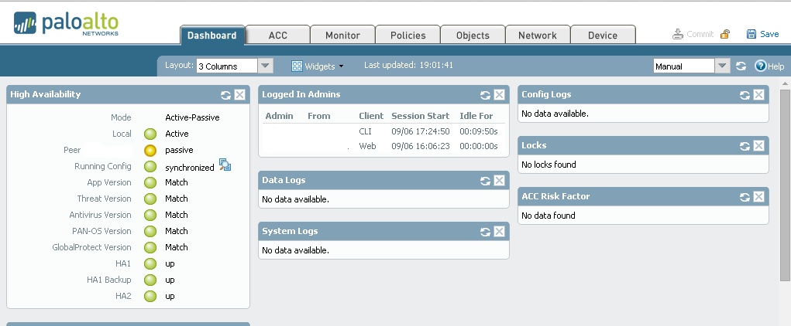Click the yellow Peer passive status indicator
This screenshot has width=791, height=326.
(150, 150)
